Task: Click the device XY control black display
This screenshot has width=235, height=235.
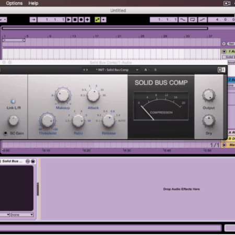Action: click(16, 188)
